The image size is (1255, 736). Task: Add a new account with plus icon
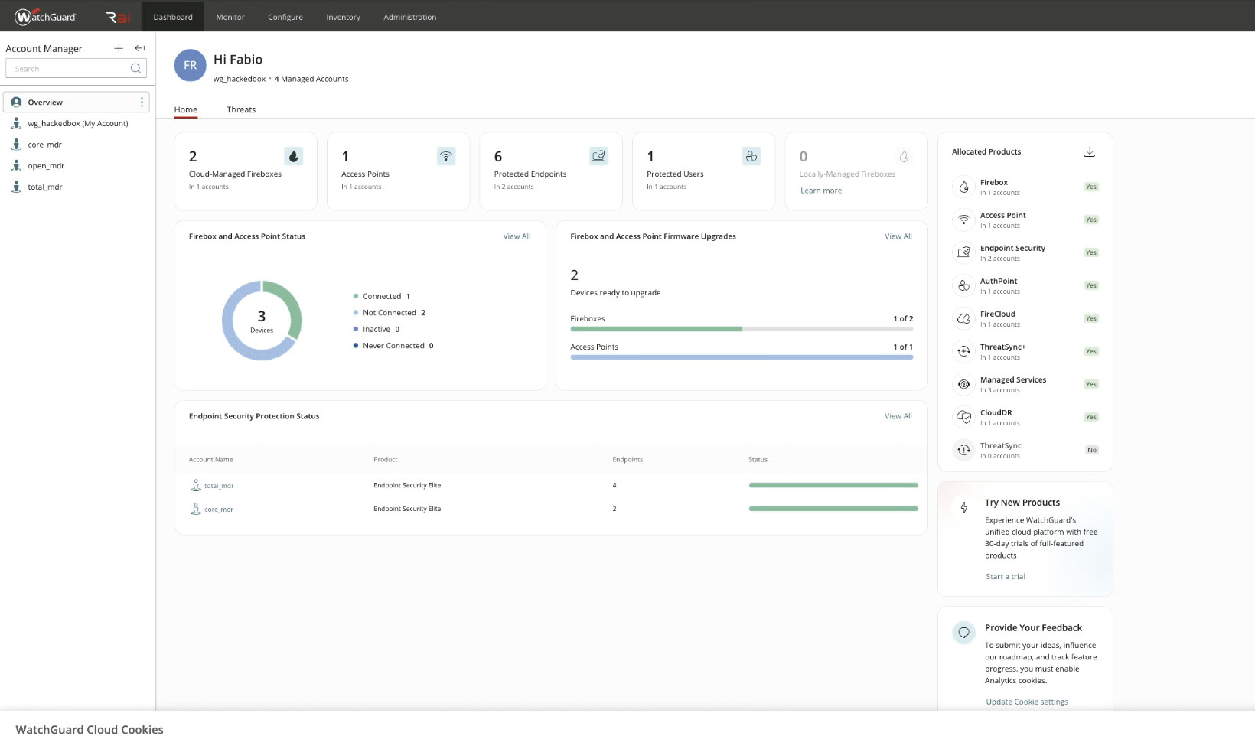click(119, 48)
